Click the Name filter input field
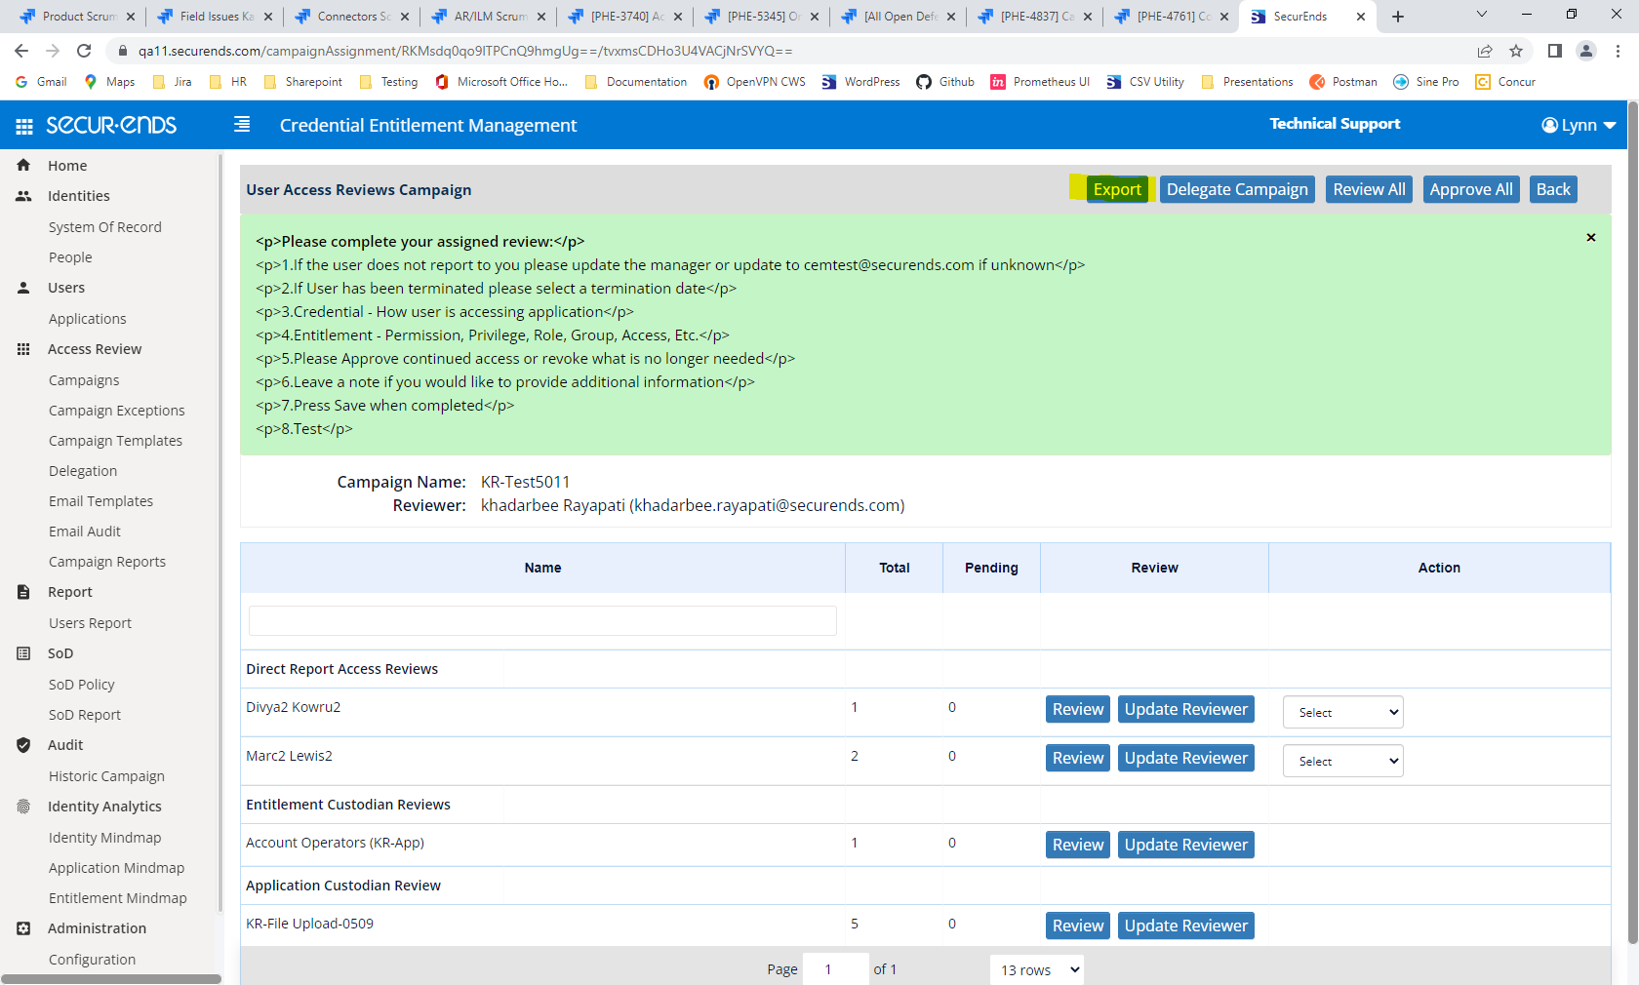The width and height of the screenshot is (1639, 985). coord(542,620)
